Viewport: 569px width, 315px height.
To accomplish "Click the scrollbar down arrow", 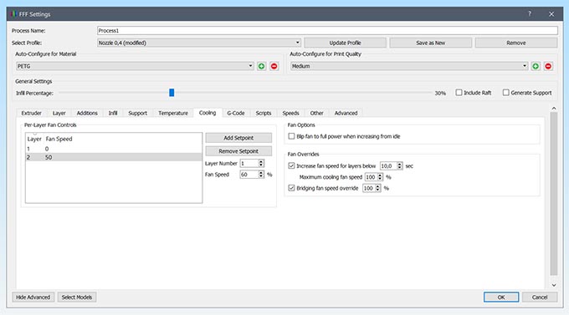I will click(x=553, y=285).
